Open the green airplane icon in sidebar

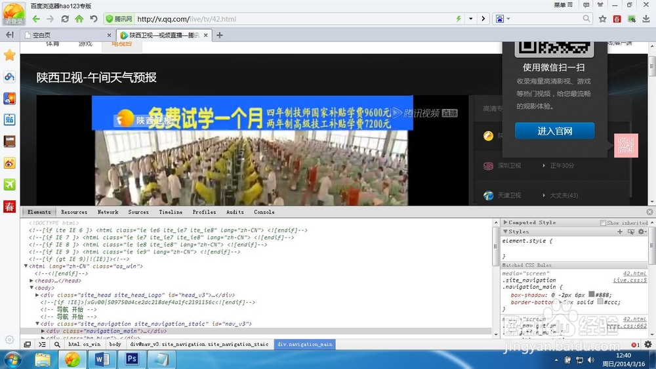coord(9,185)
